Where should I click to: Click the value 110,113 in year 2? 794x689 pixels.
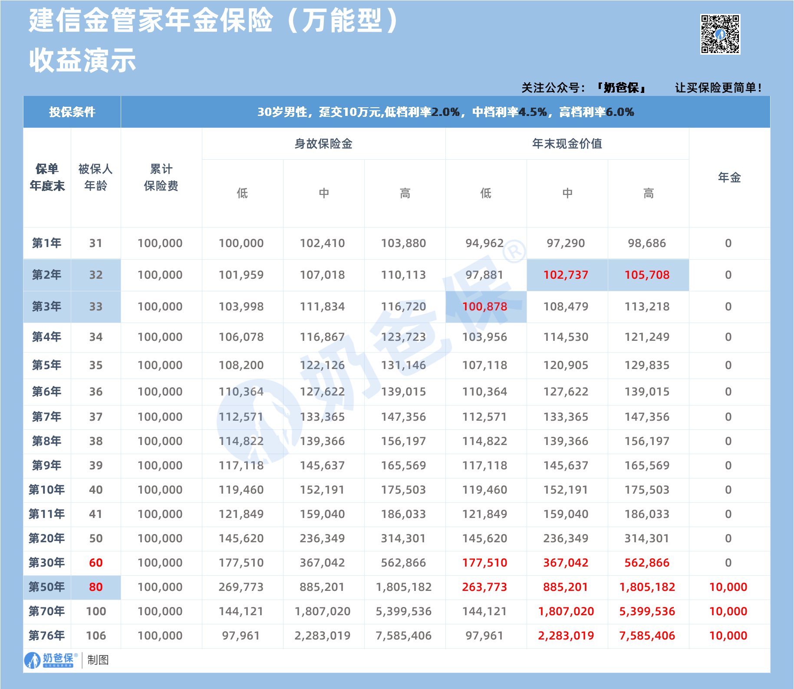coord(403,275)
